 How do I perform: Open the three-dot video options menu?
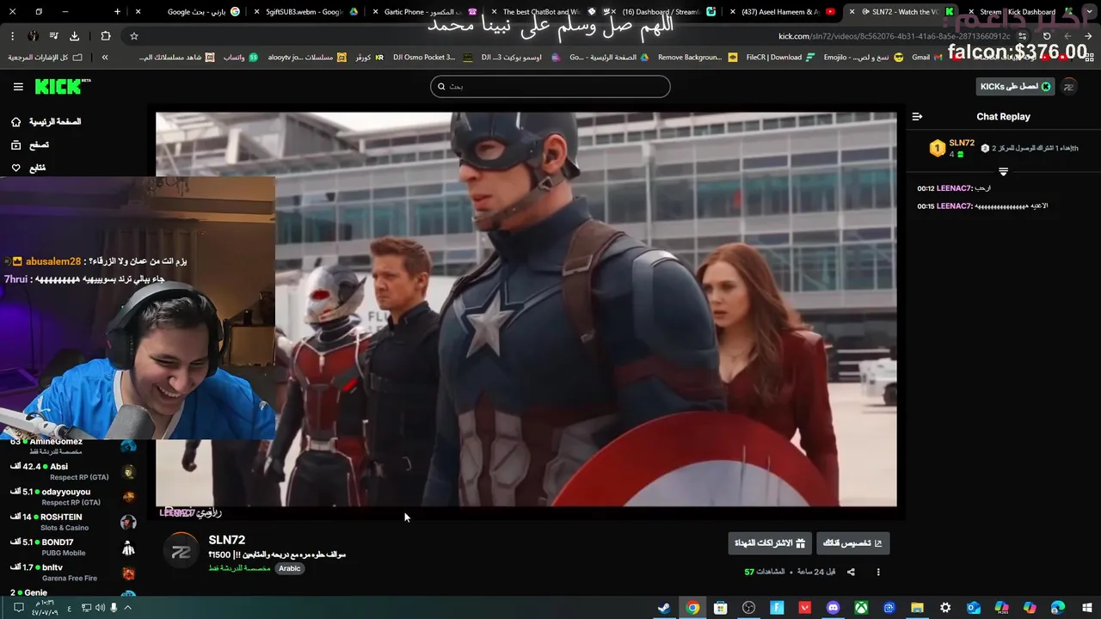click(878, 572)
